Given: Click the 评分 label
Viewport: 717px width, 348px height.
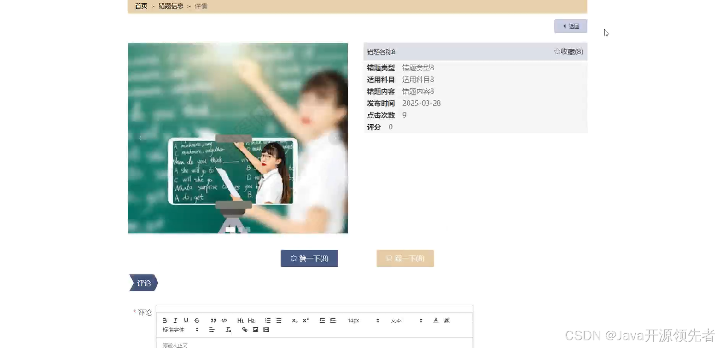Looking at the screenshot, I should click(374, 127).
